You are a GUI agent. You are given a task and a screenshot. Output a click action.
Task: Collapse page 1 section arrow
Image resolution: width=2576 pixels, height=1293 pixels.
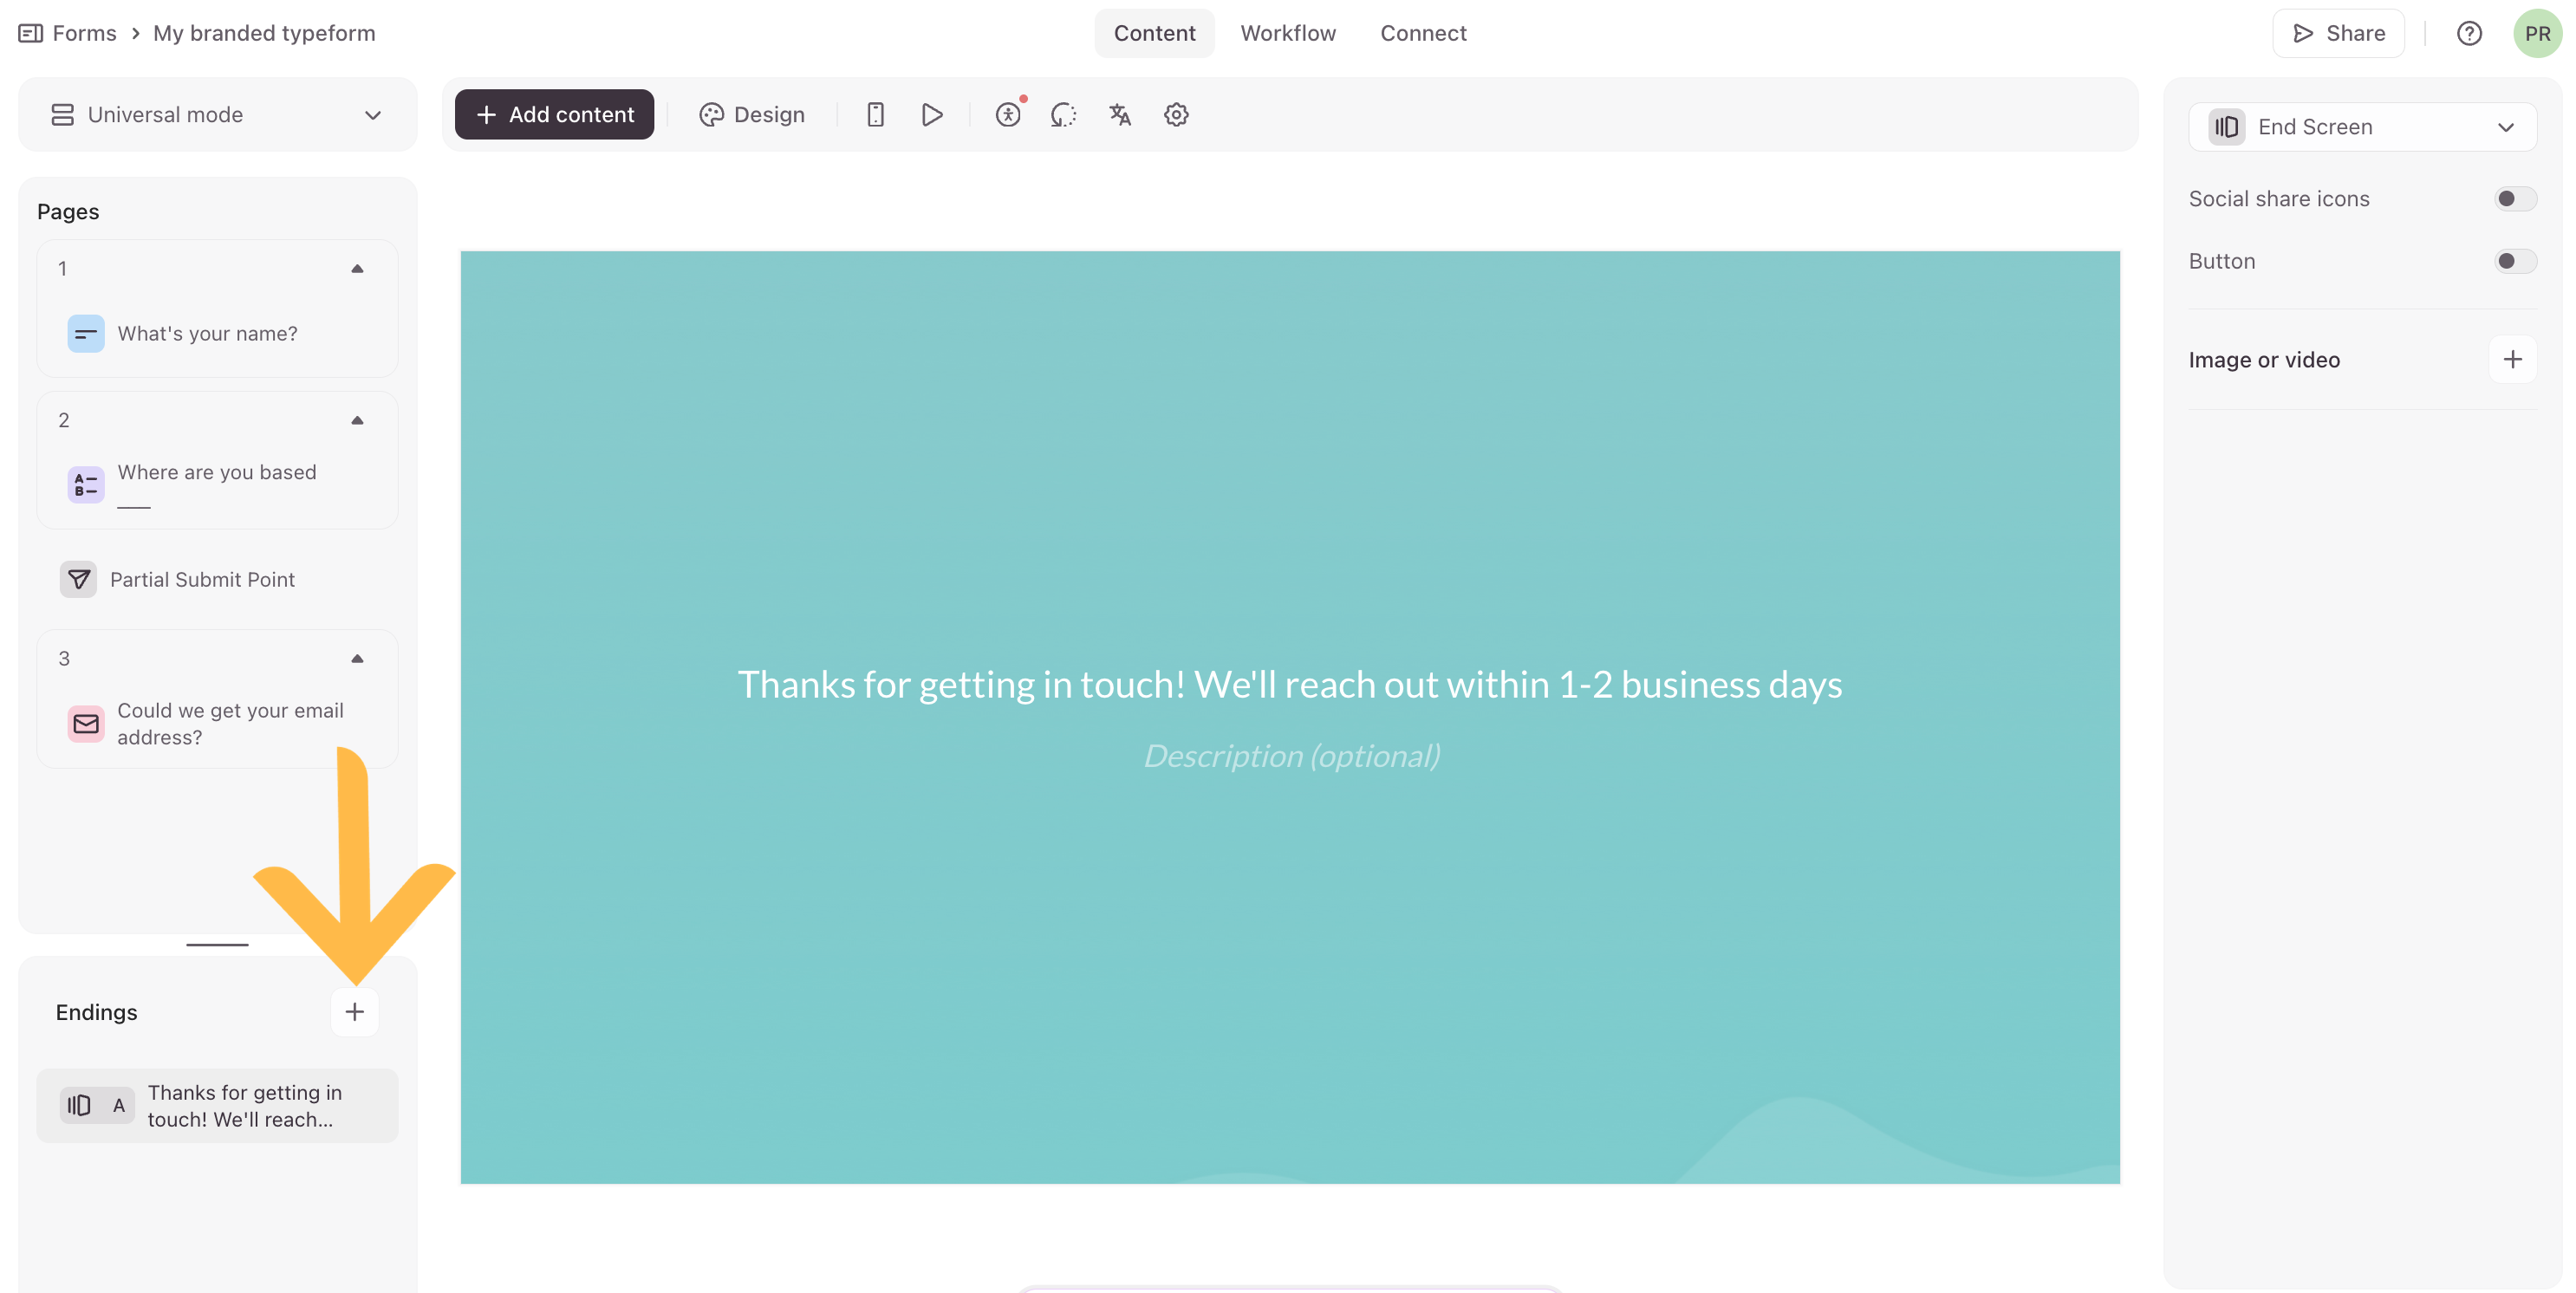coord(357,268)
